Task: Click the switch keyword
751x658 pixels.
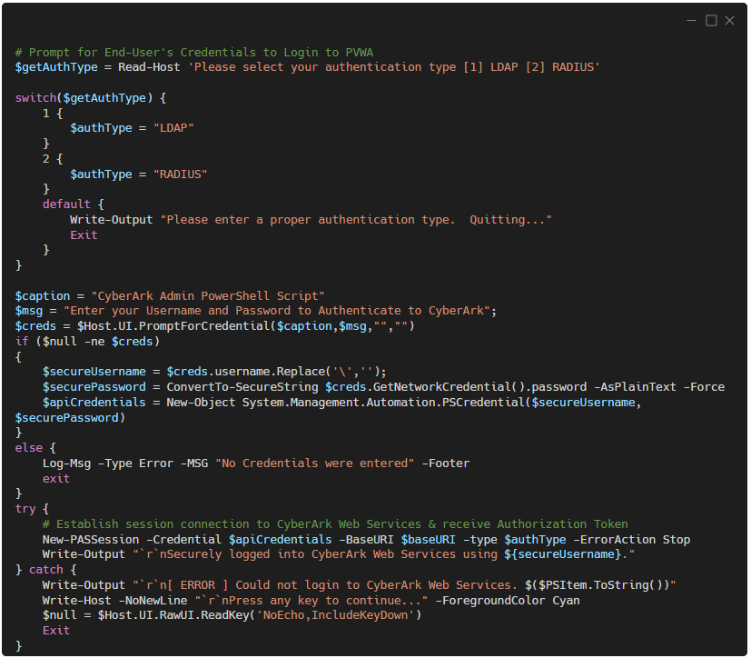Action: (x=34, y=97)
